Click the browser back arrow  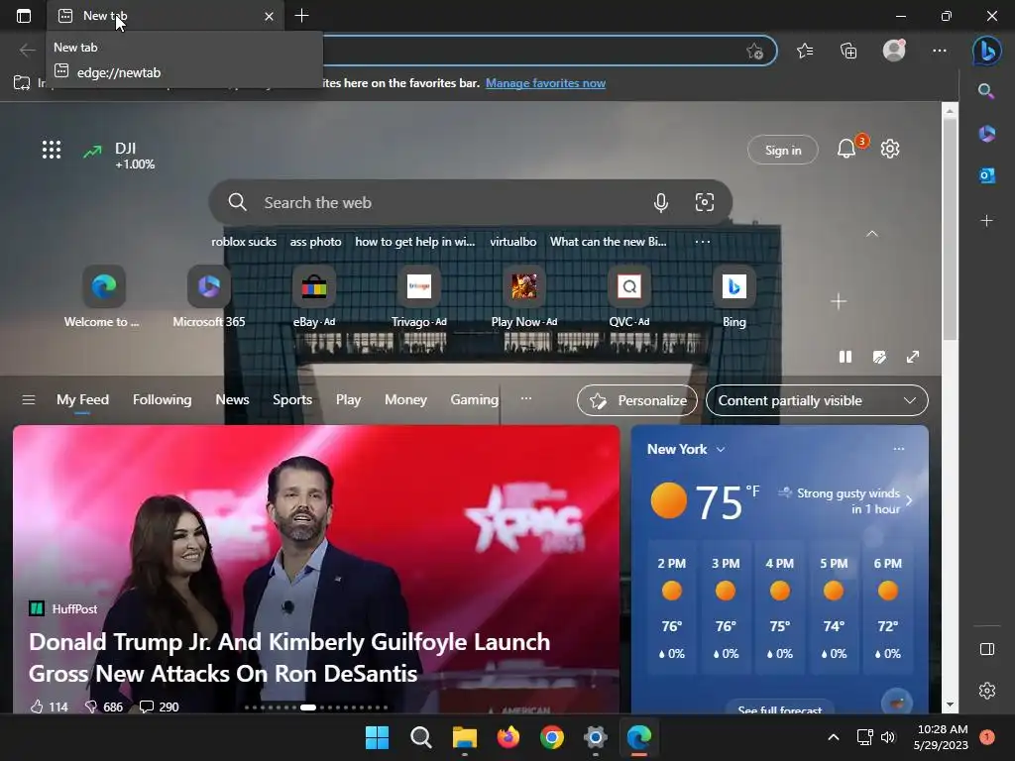click(27, 50)
